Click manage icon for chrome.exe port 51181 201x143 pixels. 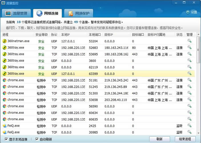click(x=189, y=80)
